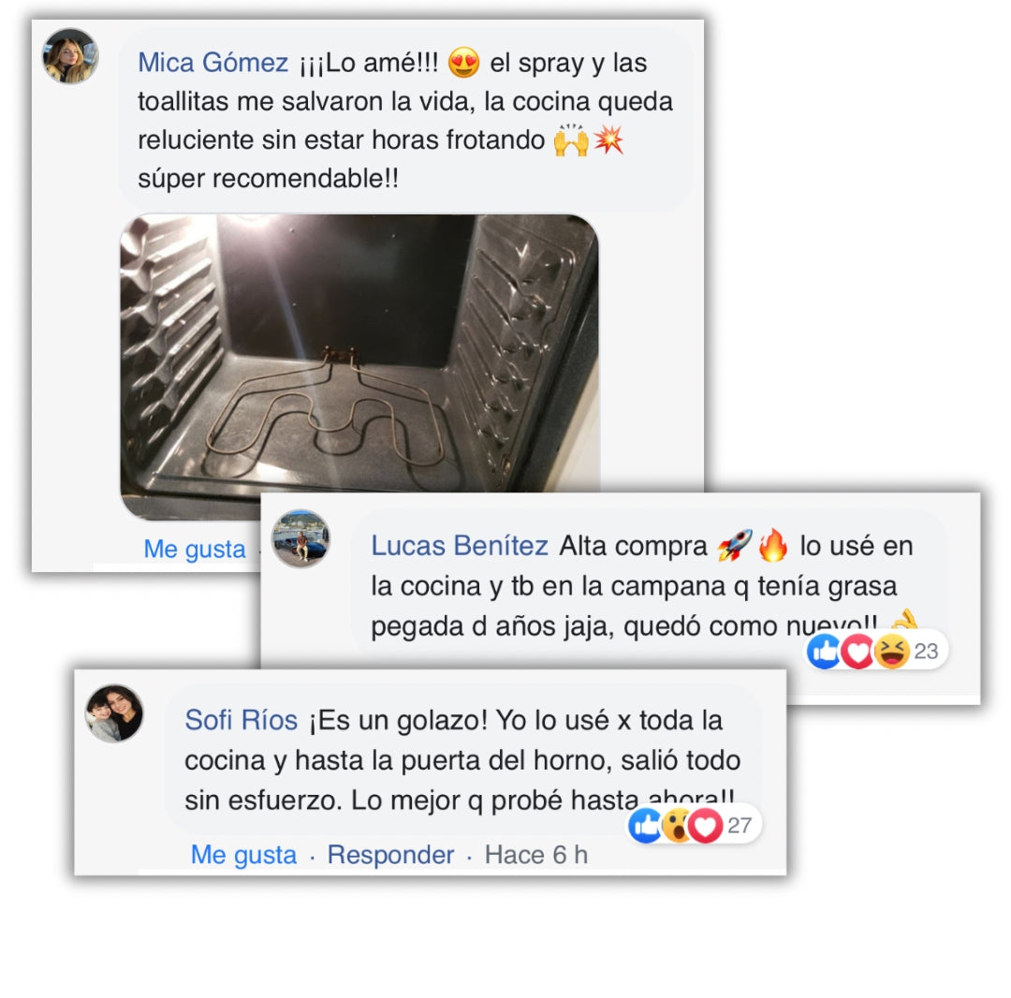Open the clean oven photo attachment
The image size is (1011, 998).
pyautogui.click(x=359, y=367)
